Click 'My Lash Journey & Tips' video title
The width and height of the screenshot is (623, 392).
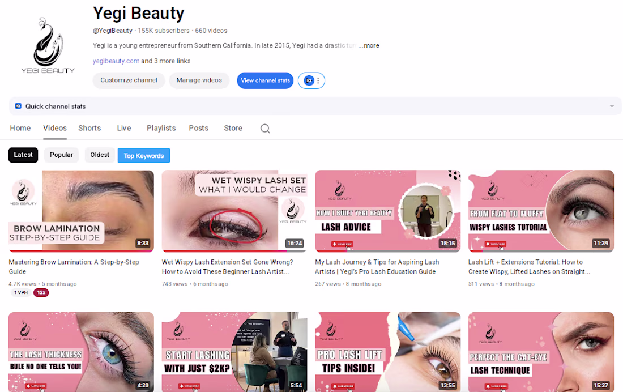377,267
